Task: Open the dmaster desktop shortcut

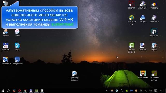Action: tap(6, 33)
